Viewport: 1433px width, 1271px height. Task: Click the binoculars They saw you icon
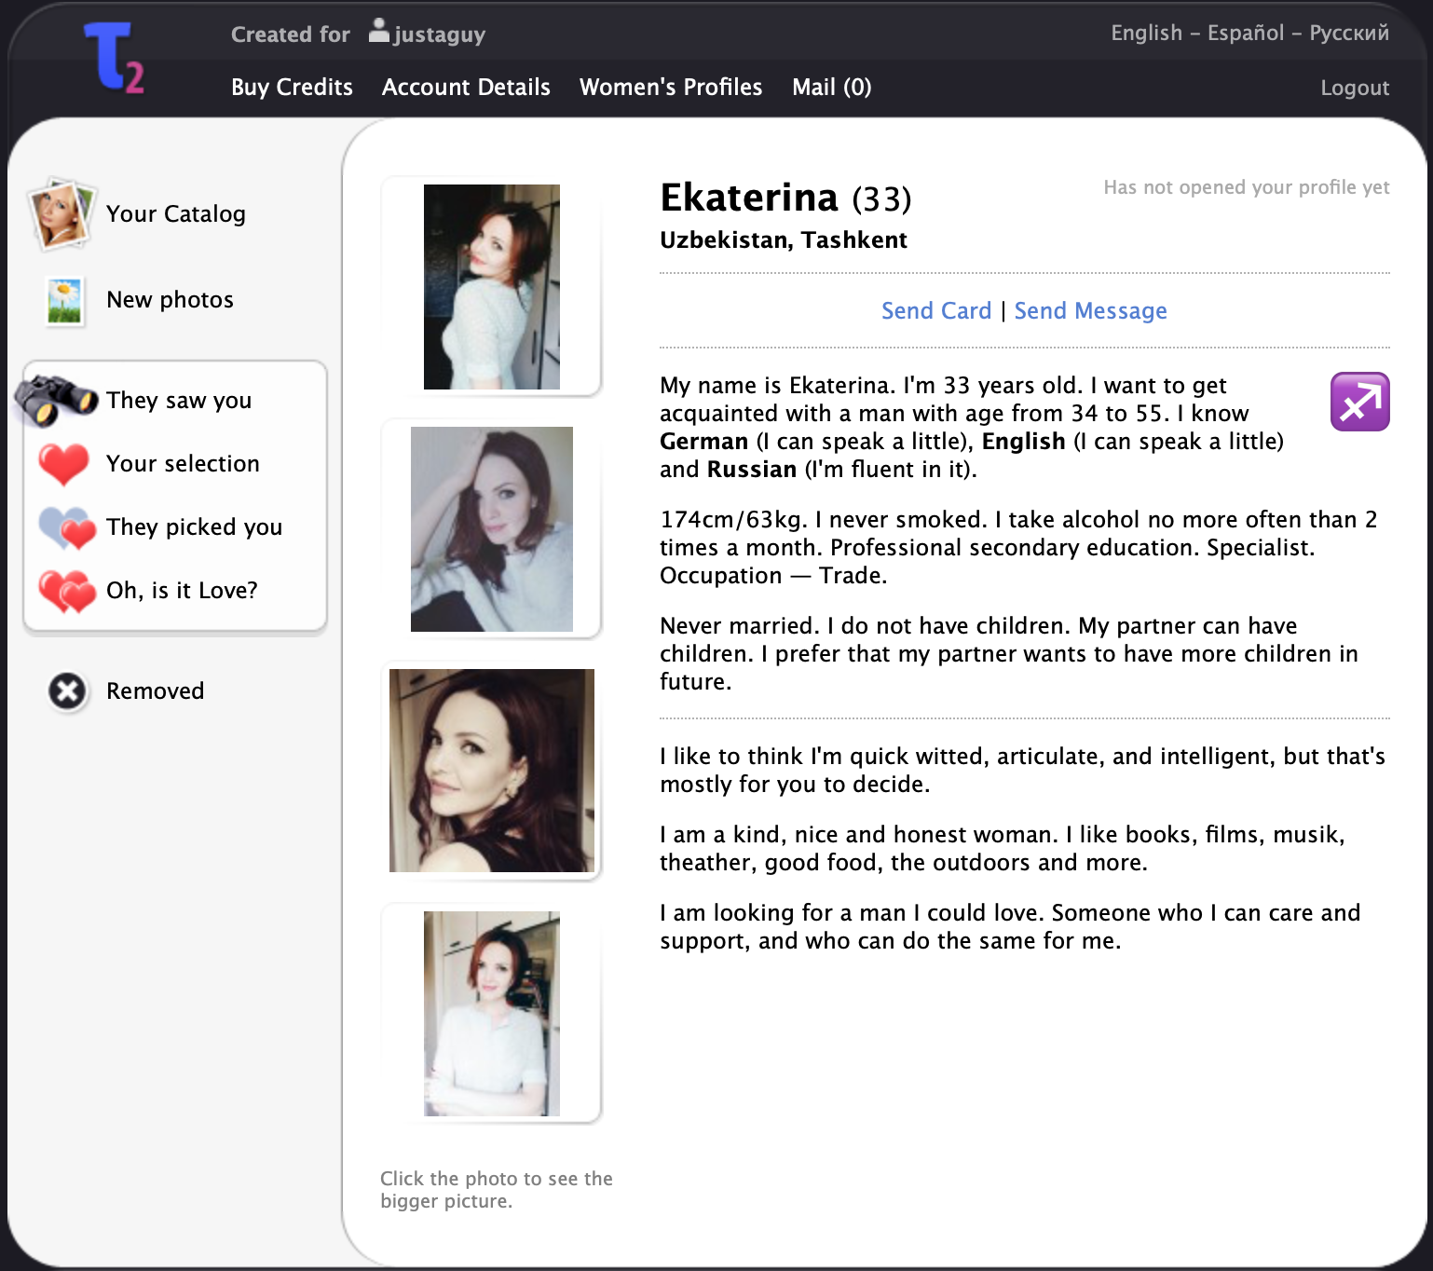[x=58, y=400]
